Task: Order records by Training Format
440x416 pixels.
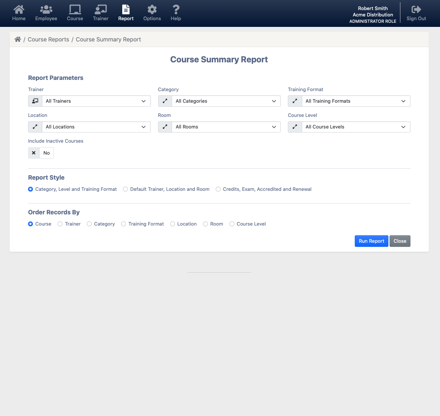Action: click(123, 224)
